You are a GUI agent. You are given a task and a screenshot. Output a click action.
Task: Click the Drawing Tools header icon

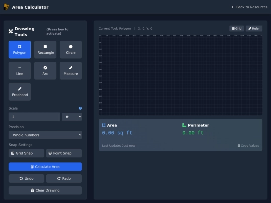click(11, 31)
